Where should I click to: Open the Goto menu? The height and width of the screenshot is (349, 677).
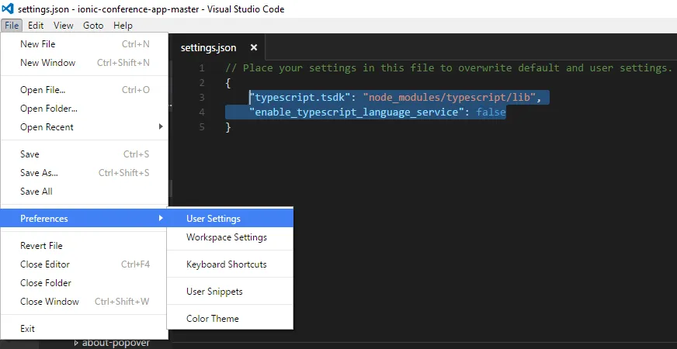click(93, 26)
